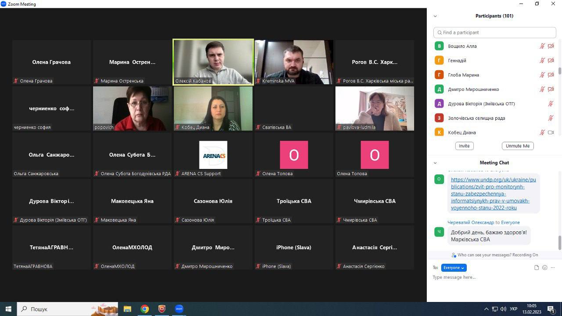Screen dimensions: 562x316
Task: Select the Сазонова Юлія participant tile
Action: pyautogui.click(x=213, y=201)
